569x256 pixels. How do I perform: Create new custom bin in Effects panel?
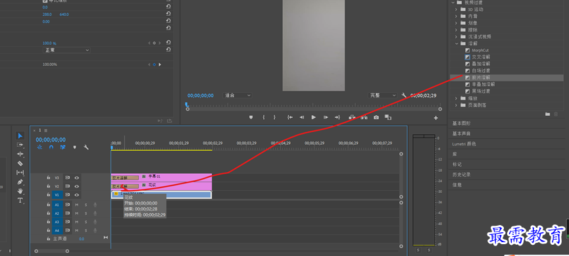(x=547, y=115)
